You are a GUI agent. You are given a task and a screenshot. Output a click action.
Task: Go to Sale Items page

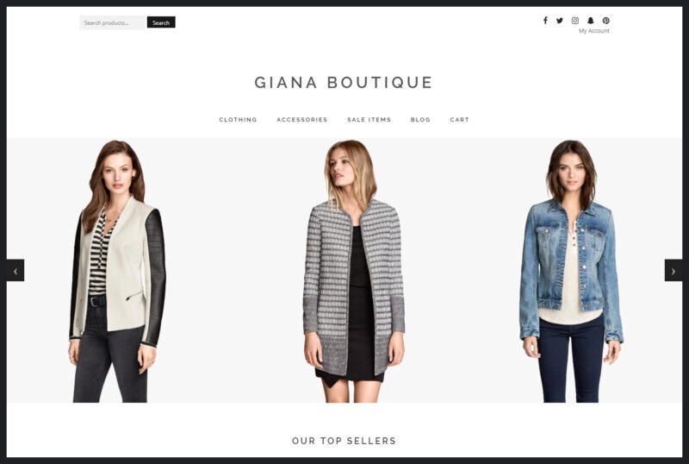[x=369, y=120]
